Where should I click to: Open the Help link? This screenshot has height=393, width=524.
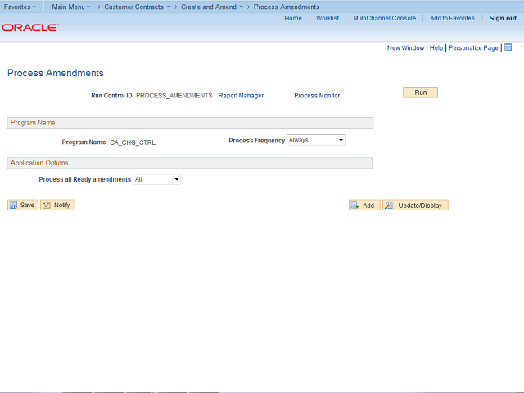(x=436, y=47)
